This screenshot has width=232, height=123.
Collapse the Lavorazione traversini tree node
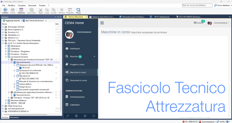pos(6,57)
